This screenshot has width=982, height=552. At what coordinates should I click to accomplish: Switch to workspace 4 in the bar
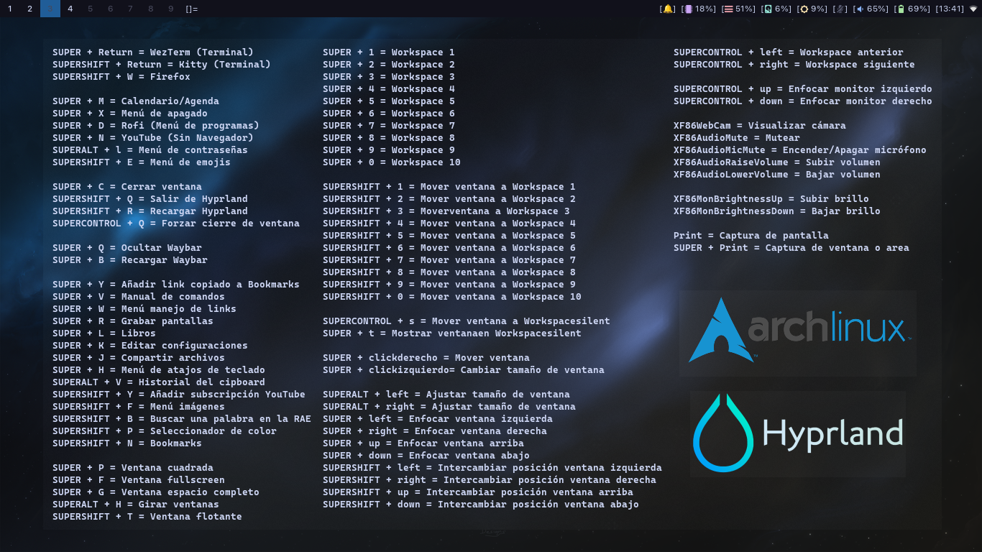click(70, 9)
